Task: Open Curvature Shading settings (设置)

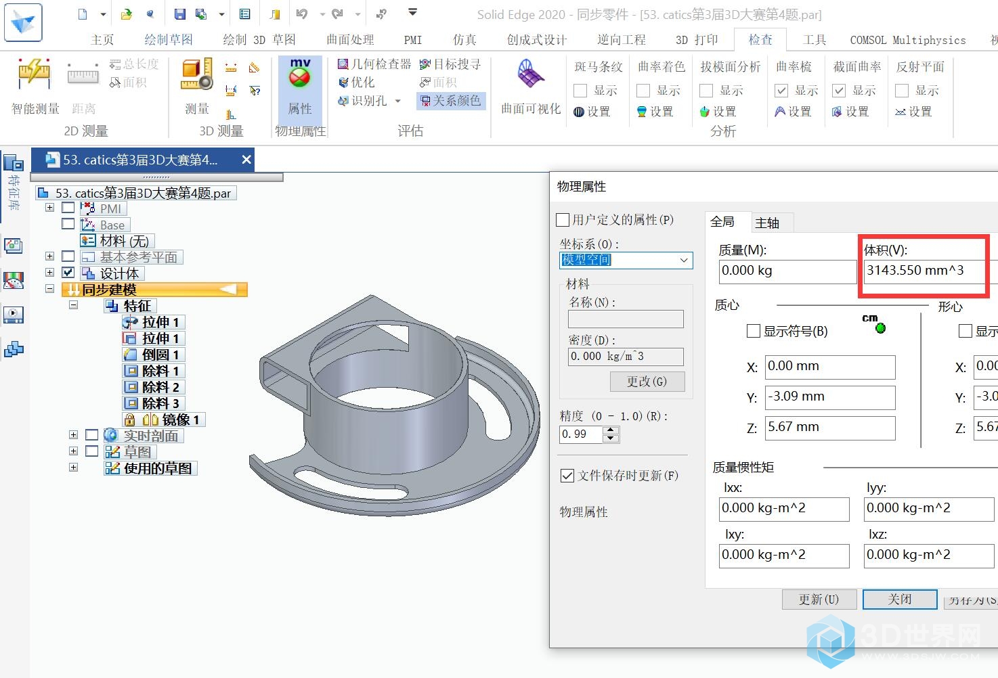Action: point(655,112)
